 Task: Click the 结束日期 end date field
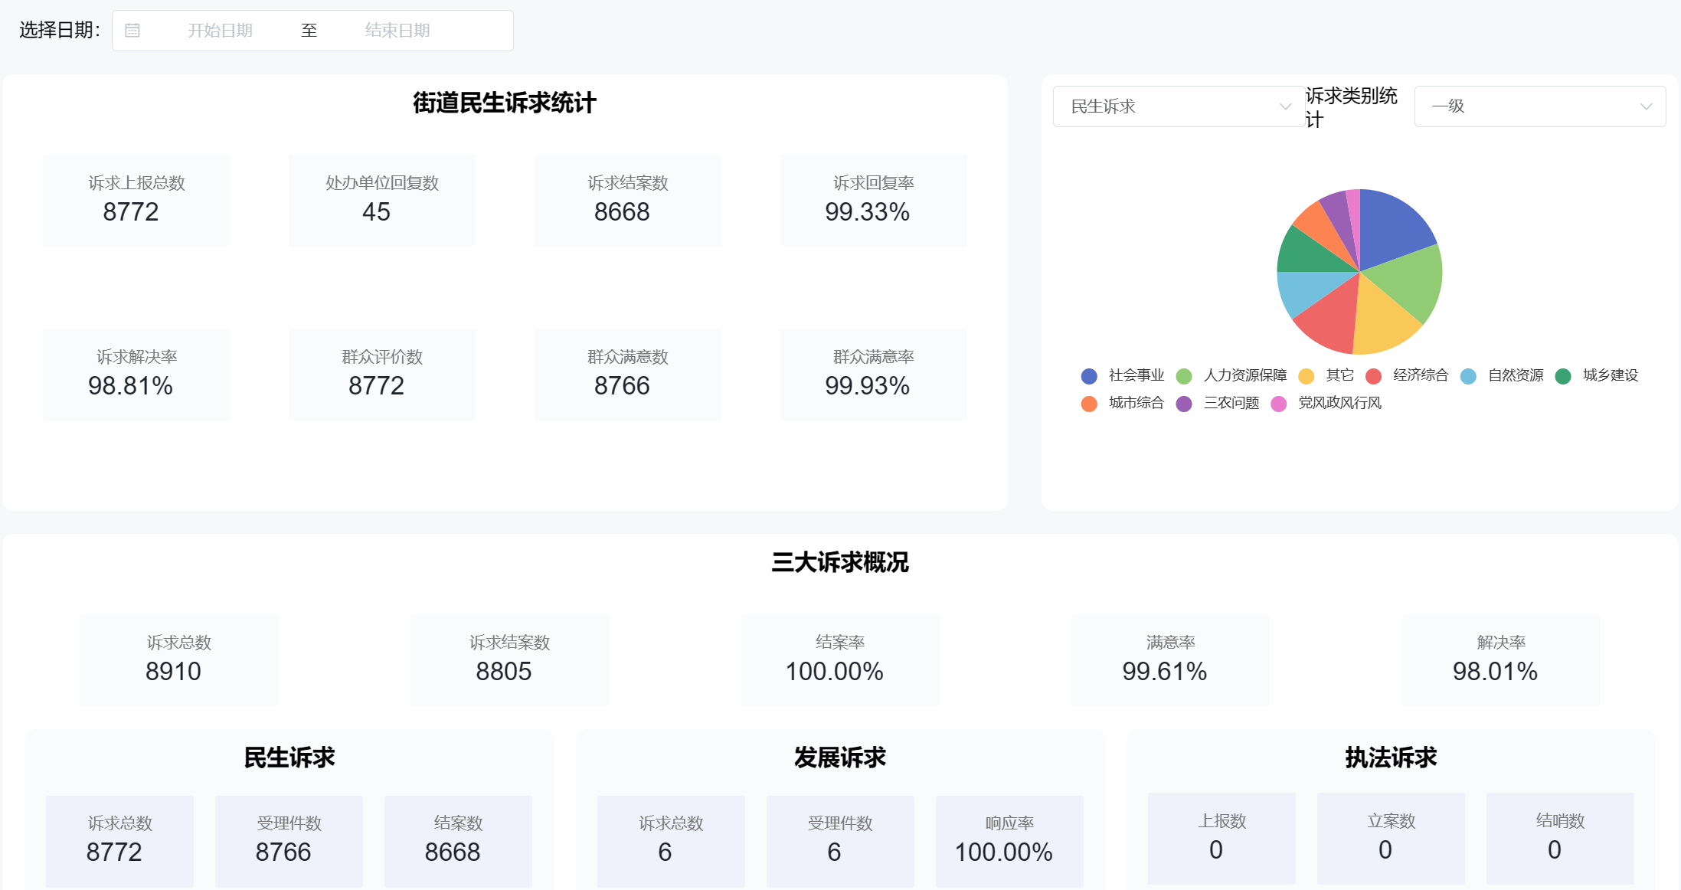pyautogui.click(x=397, y=31)
